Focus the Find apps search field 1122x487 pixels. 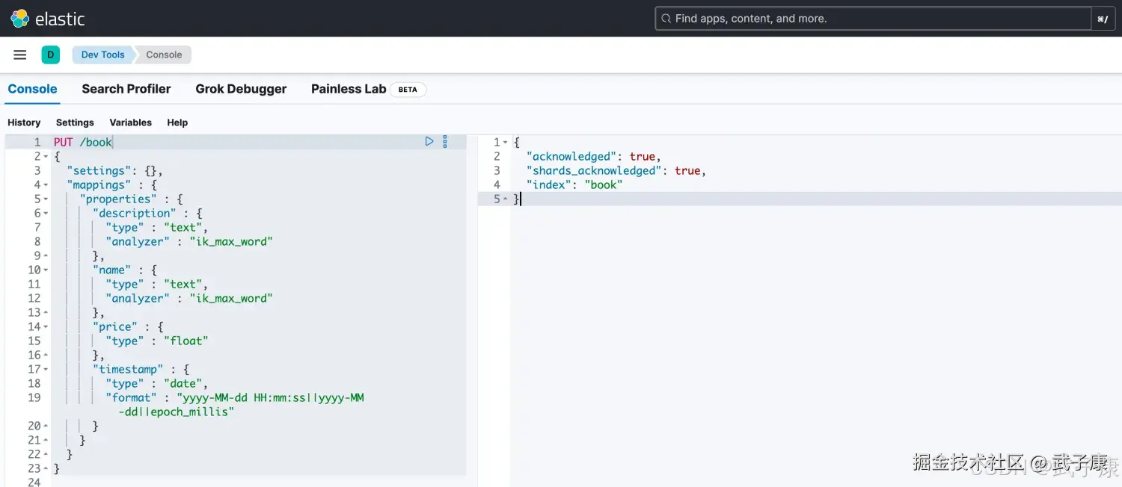click(875, 19)
